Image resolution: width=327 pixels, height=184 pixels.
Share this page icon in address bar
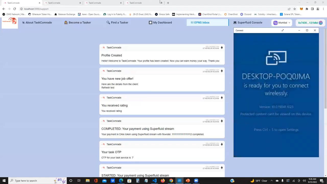coord(289,9)
